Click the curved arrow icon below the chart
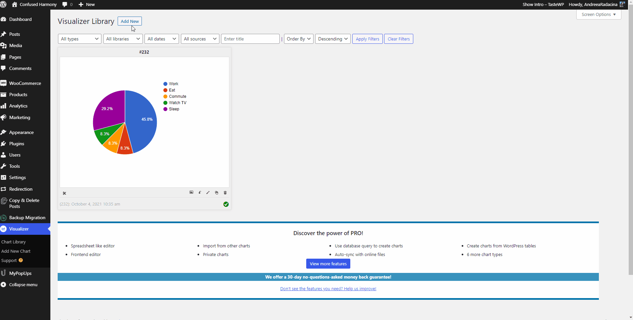The height and width of the screenshot is (320, 633). pos(200,192)
